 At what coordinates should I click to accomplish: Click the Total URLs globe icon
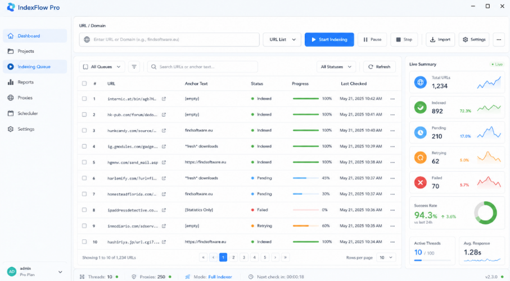tap(420, 82)
